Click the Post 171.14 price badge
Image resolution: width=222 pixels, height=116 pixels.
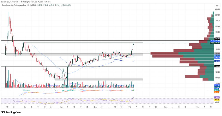click(215, 41)
